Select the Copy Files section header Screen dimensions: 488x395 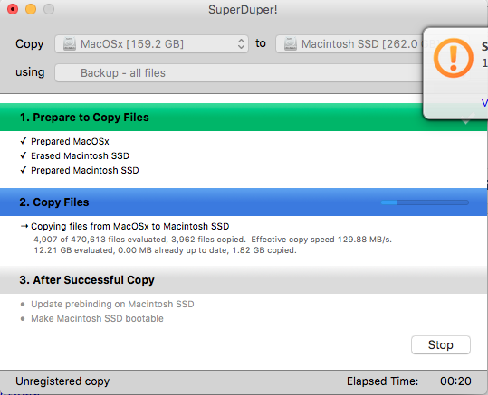[x=244, y=202]
